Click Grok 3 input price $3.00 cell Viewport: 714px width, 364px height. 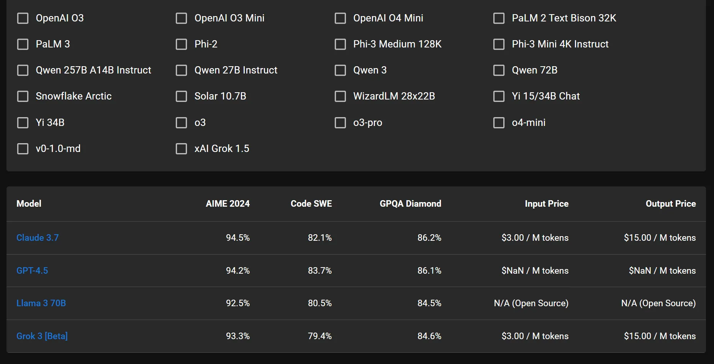coord(535,336)
